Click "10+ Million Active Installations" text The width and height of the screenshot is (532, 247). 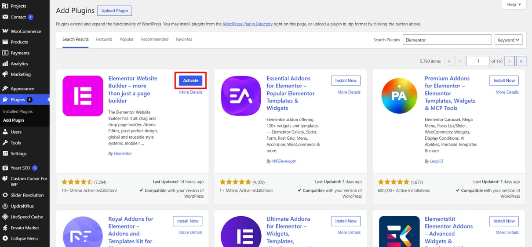click(89, 191)
